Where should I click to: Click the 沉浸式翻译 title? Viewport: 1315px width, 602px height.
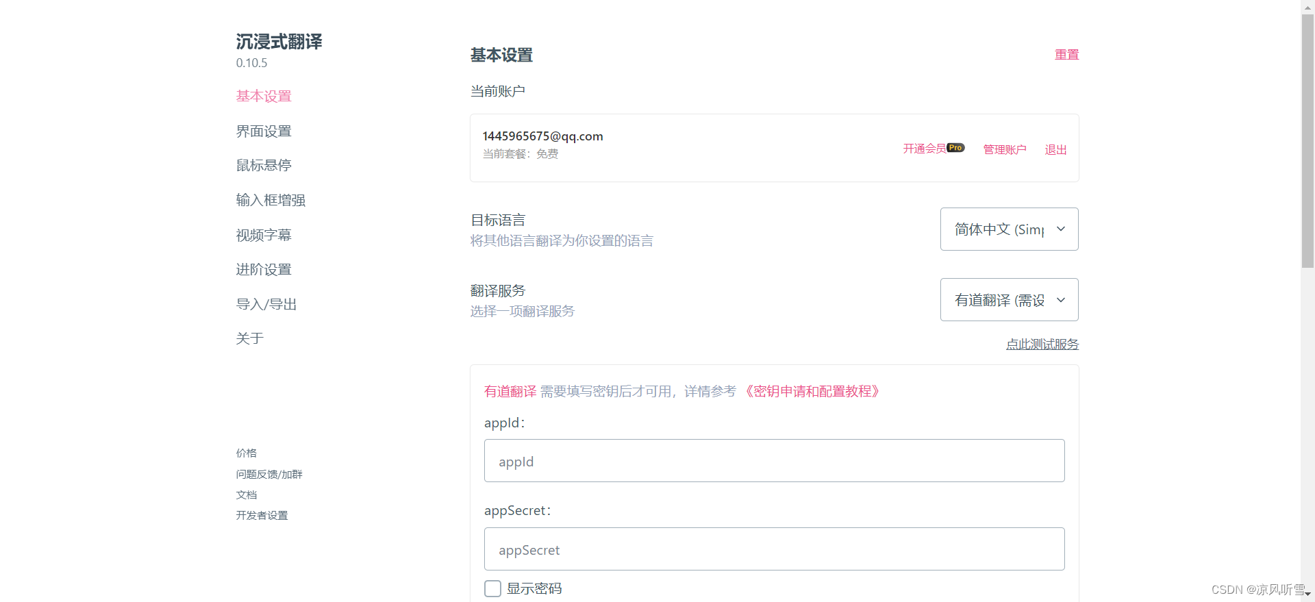pos(279,42)
